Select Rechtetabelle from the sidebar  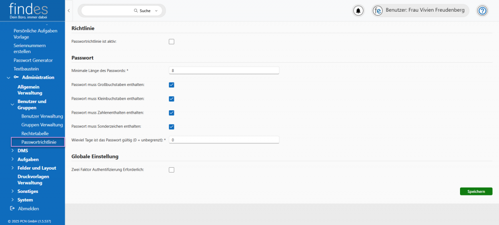point(35,133)
